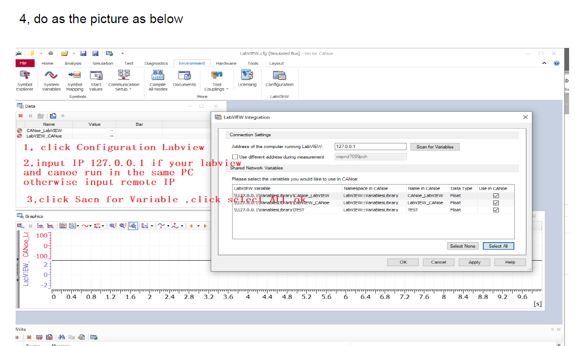The width and height of the screenshot is (575, 346).
Task: Select the LabVIEW_CANoe row in Data window
Action: pyautogui.click(x=114, y=136)
